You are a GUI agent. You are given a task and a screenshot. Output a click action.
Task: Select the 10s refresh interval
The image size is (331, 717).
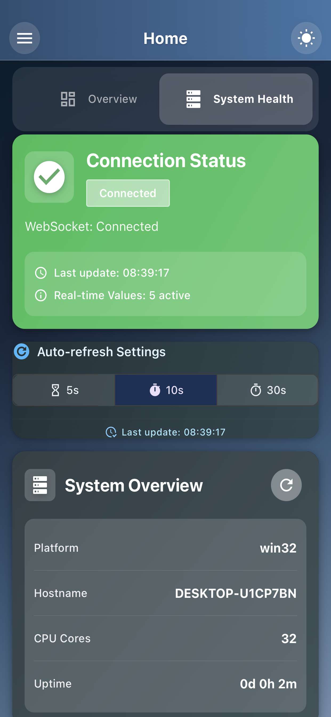166,390
